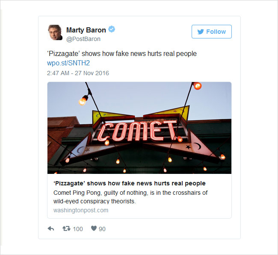278x255 pixels.
Task: Click the 2:47 AM - 27 Nov 2016 timestamp
Action: (78, 73)
